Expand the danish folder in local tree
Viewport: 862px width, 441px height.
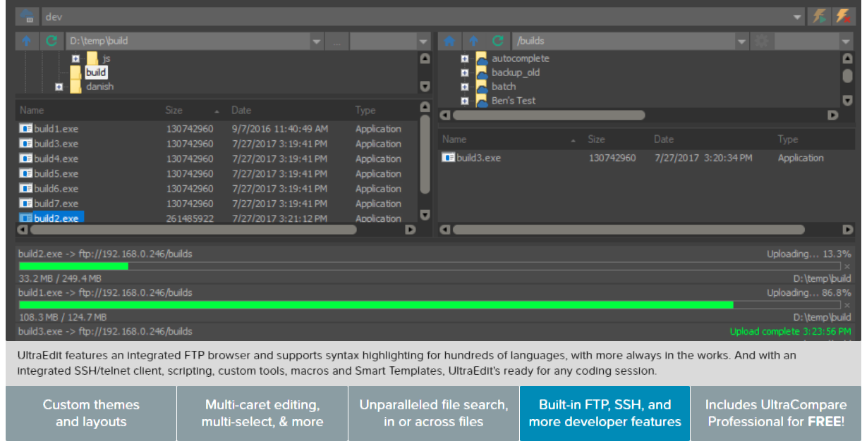click(59, 87)
